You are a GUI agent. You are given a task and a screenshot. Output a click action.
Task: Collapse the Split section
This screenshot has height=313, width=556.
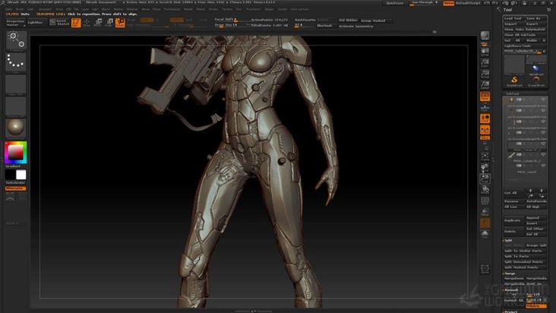508,240
